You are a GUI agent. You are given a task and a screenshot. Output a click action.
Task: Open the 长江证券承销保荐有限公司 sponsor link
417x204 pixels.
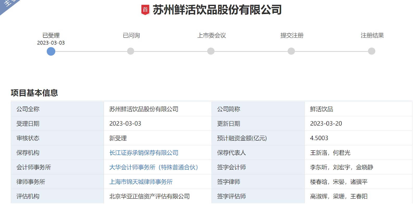tap(144, 153)
